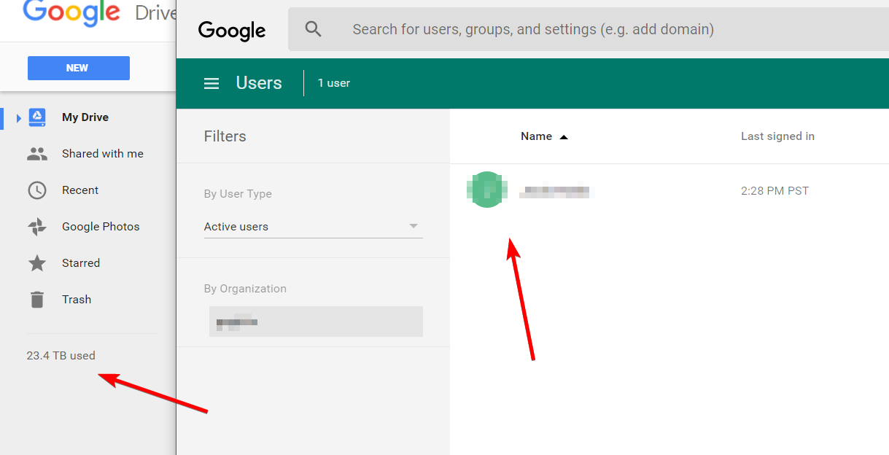This screenshot has width=889, height=455.
Task: Click the Last signed in column header
Action: (777, 136)
